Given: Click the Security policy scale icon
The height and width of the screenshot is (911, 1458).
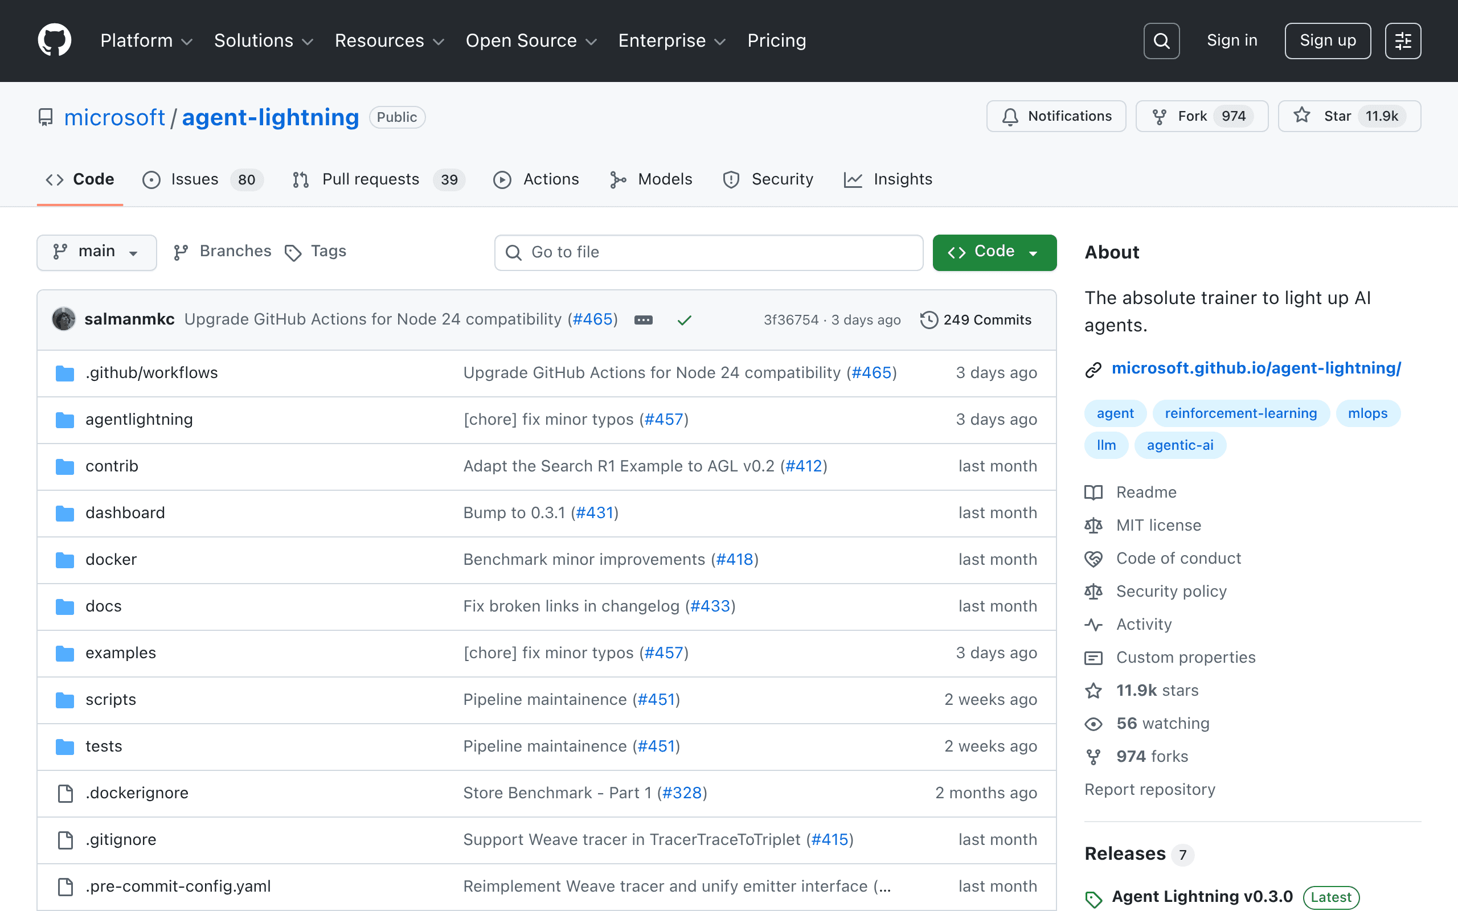Looking at the screenshot, I should click(x=1093, y=592).
